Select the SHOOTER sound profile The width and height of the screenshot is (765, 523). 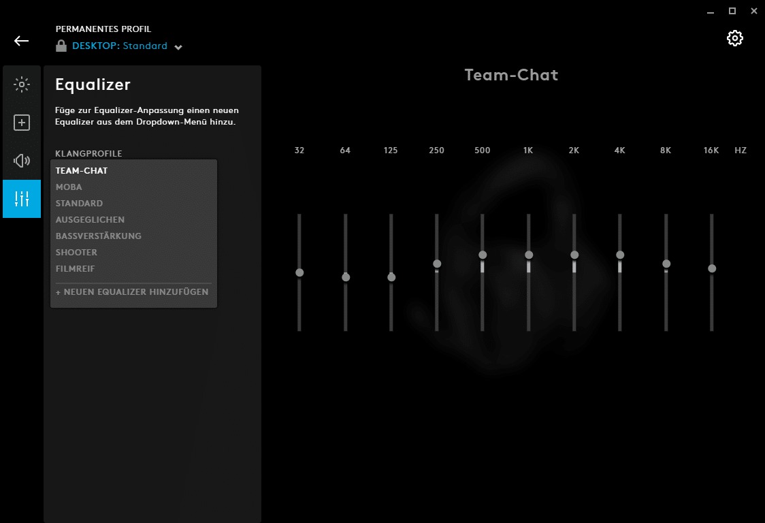tap(76, 253)
